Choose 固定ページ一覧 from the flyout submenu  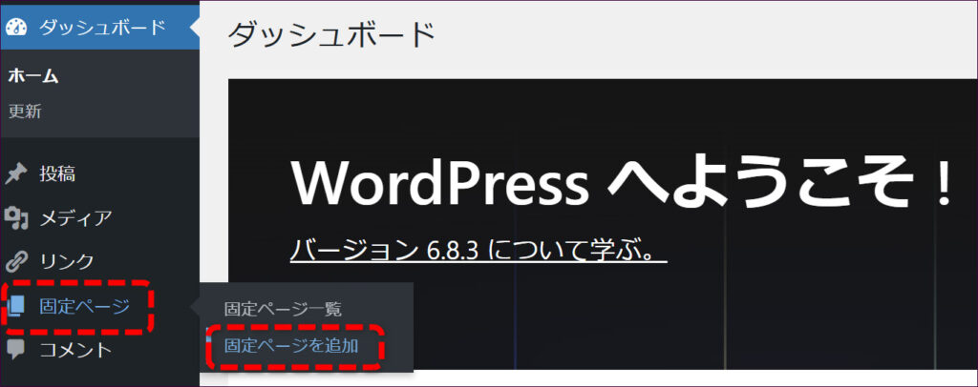tap(283, 310)
